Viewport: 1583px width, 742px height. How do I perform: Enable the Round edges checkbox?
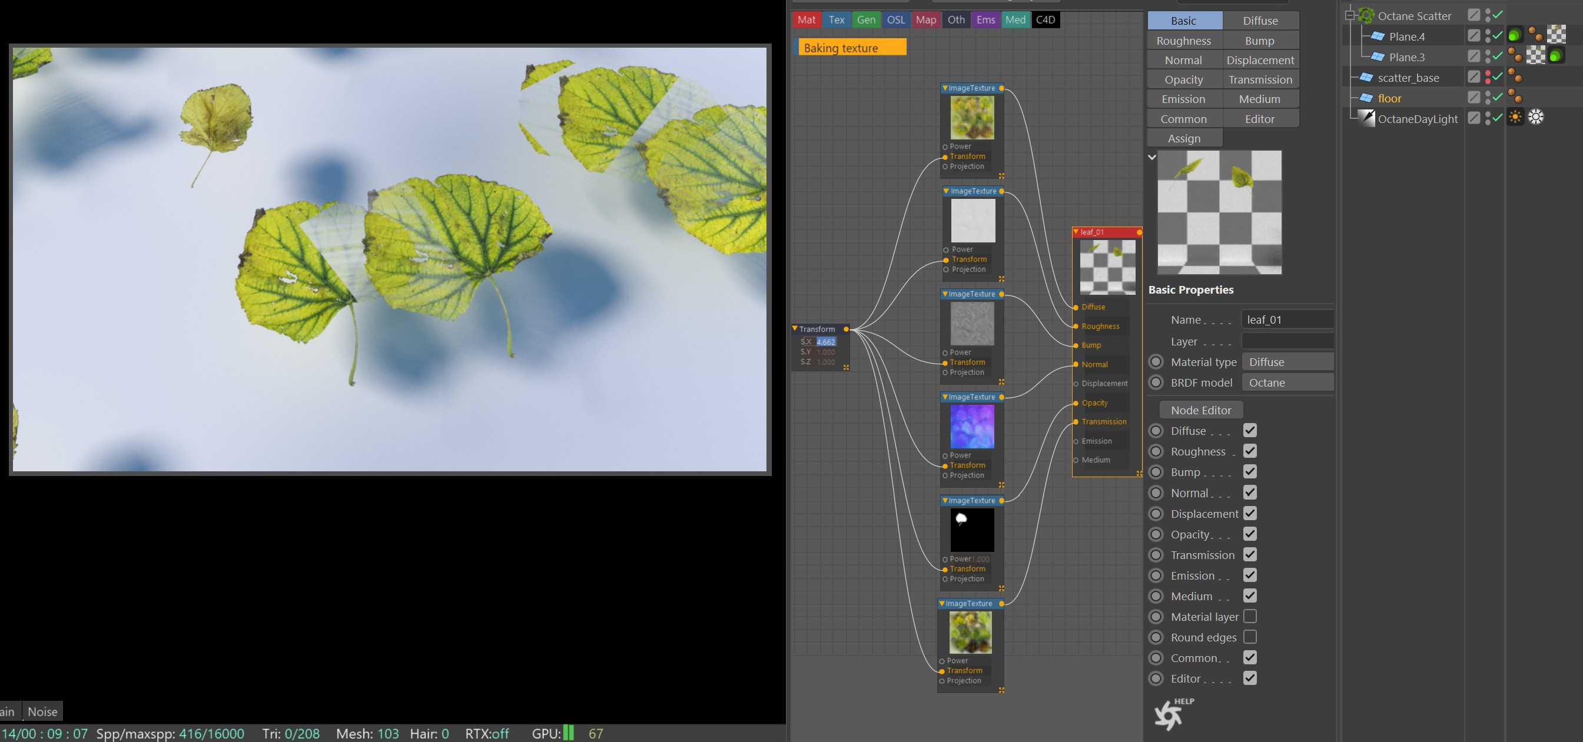point(1250,637)
